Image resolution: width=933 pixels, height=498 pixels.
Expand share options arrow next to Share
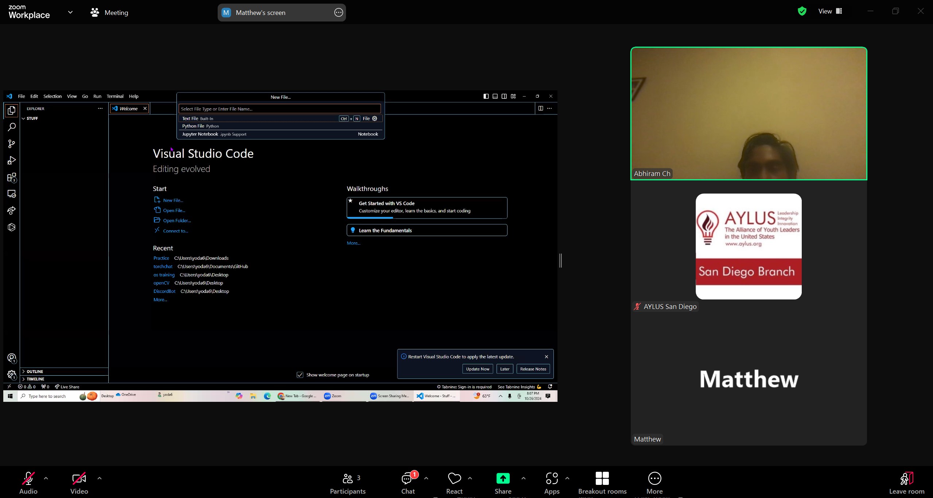pos(524,478)
